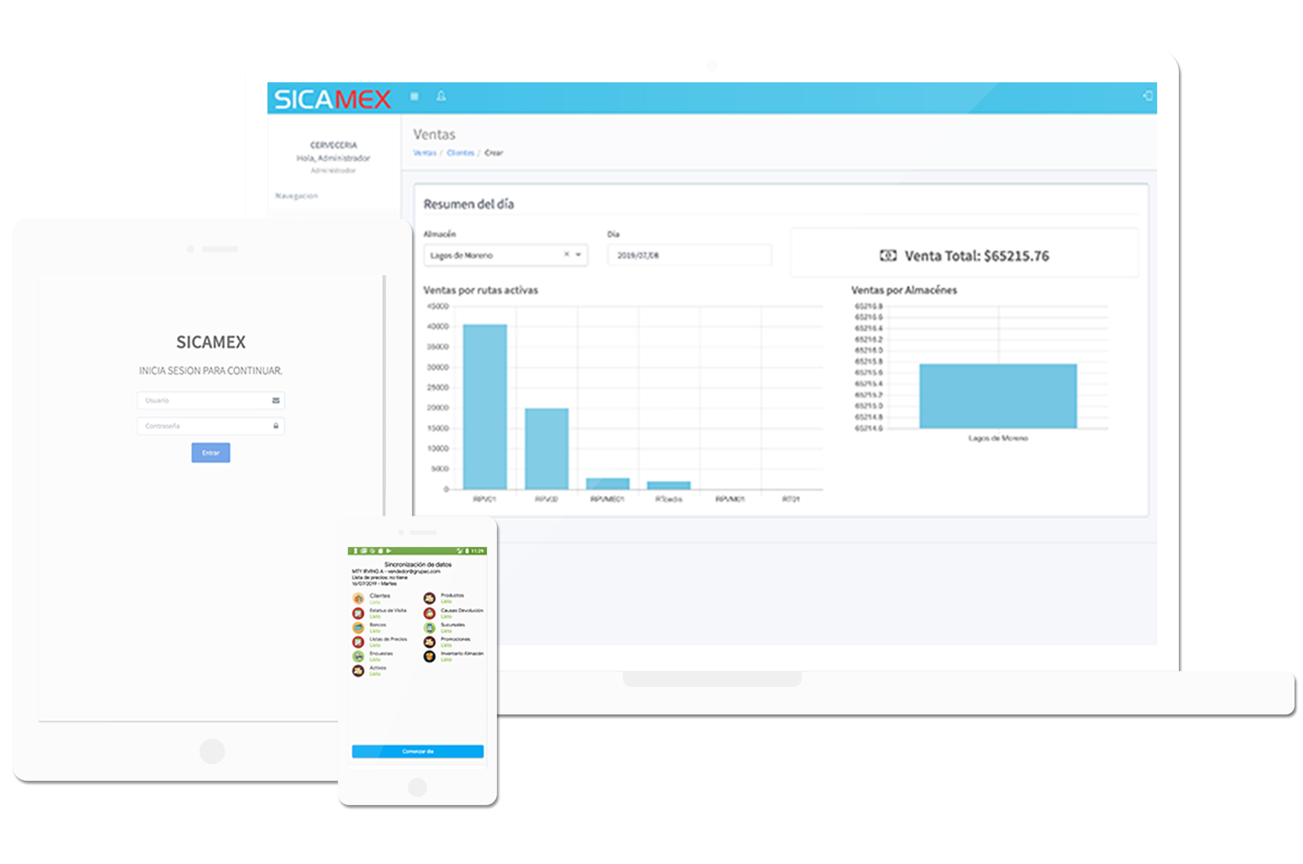Click Venta Total: $65215.76 text

pos(977,256)
